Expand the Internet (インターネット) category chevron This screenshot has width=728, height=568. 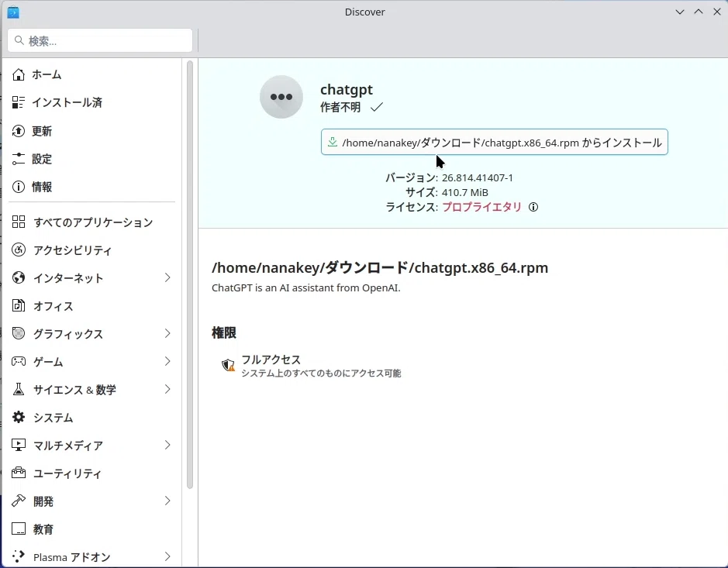[167, 277]
